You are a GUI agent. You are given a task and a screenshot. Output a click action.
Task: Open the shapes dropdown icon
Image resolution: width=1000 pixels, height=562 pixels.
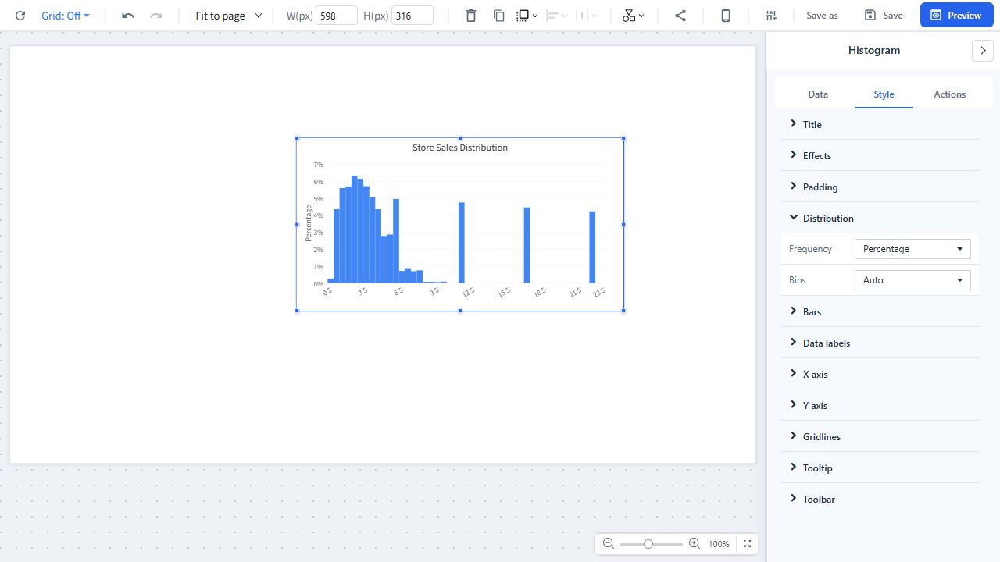pos(634,16)
